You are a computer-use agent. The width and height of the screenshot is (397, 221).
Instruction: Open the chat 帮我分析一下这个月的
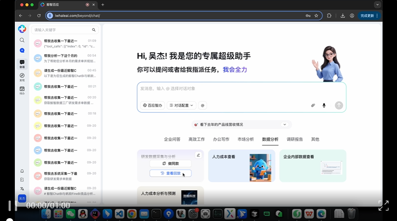pyautogui.click(x=65, y=58)
